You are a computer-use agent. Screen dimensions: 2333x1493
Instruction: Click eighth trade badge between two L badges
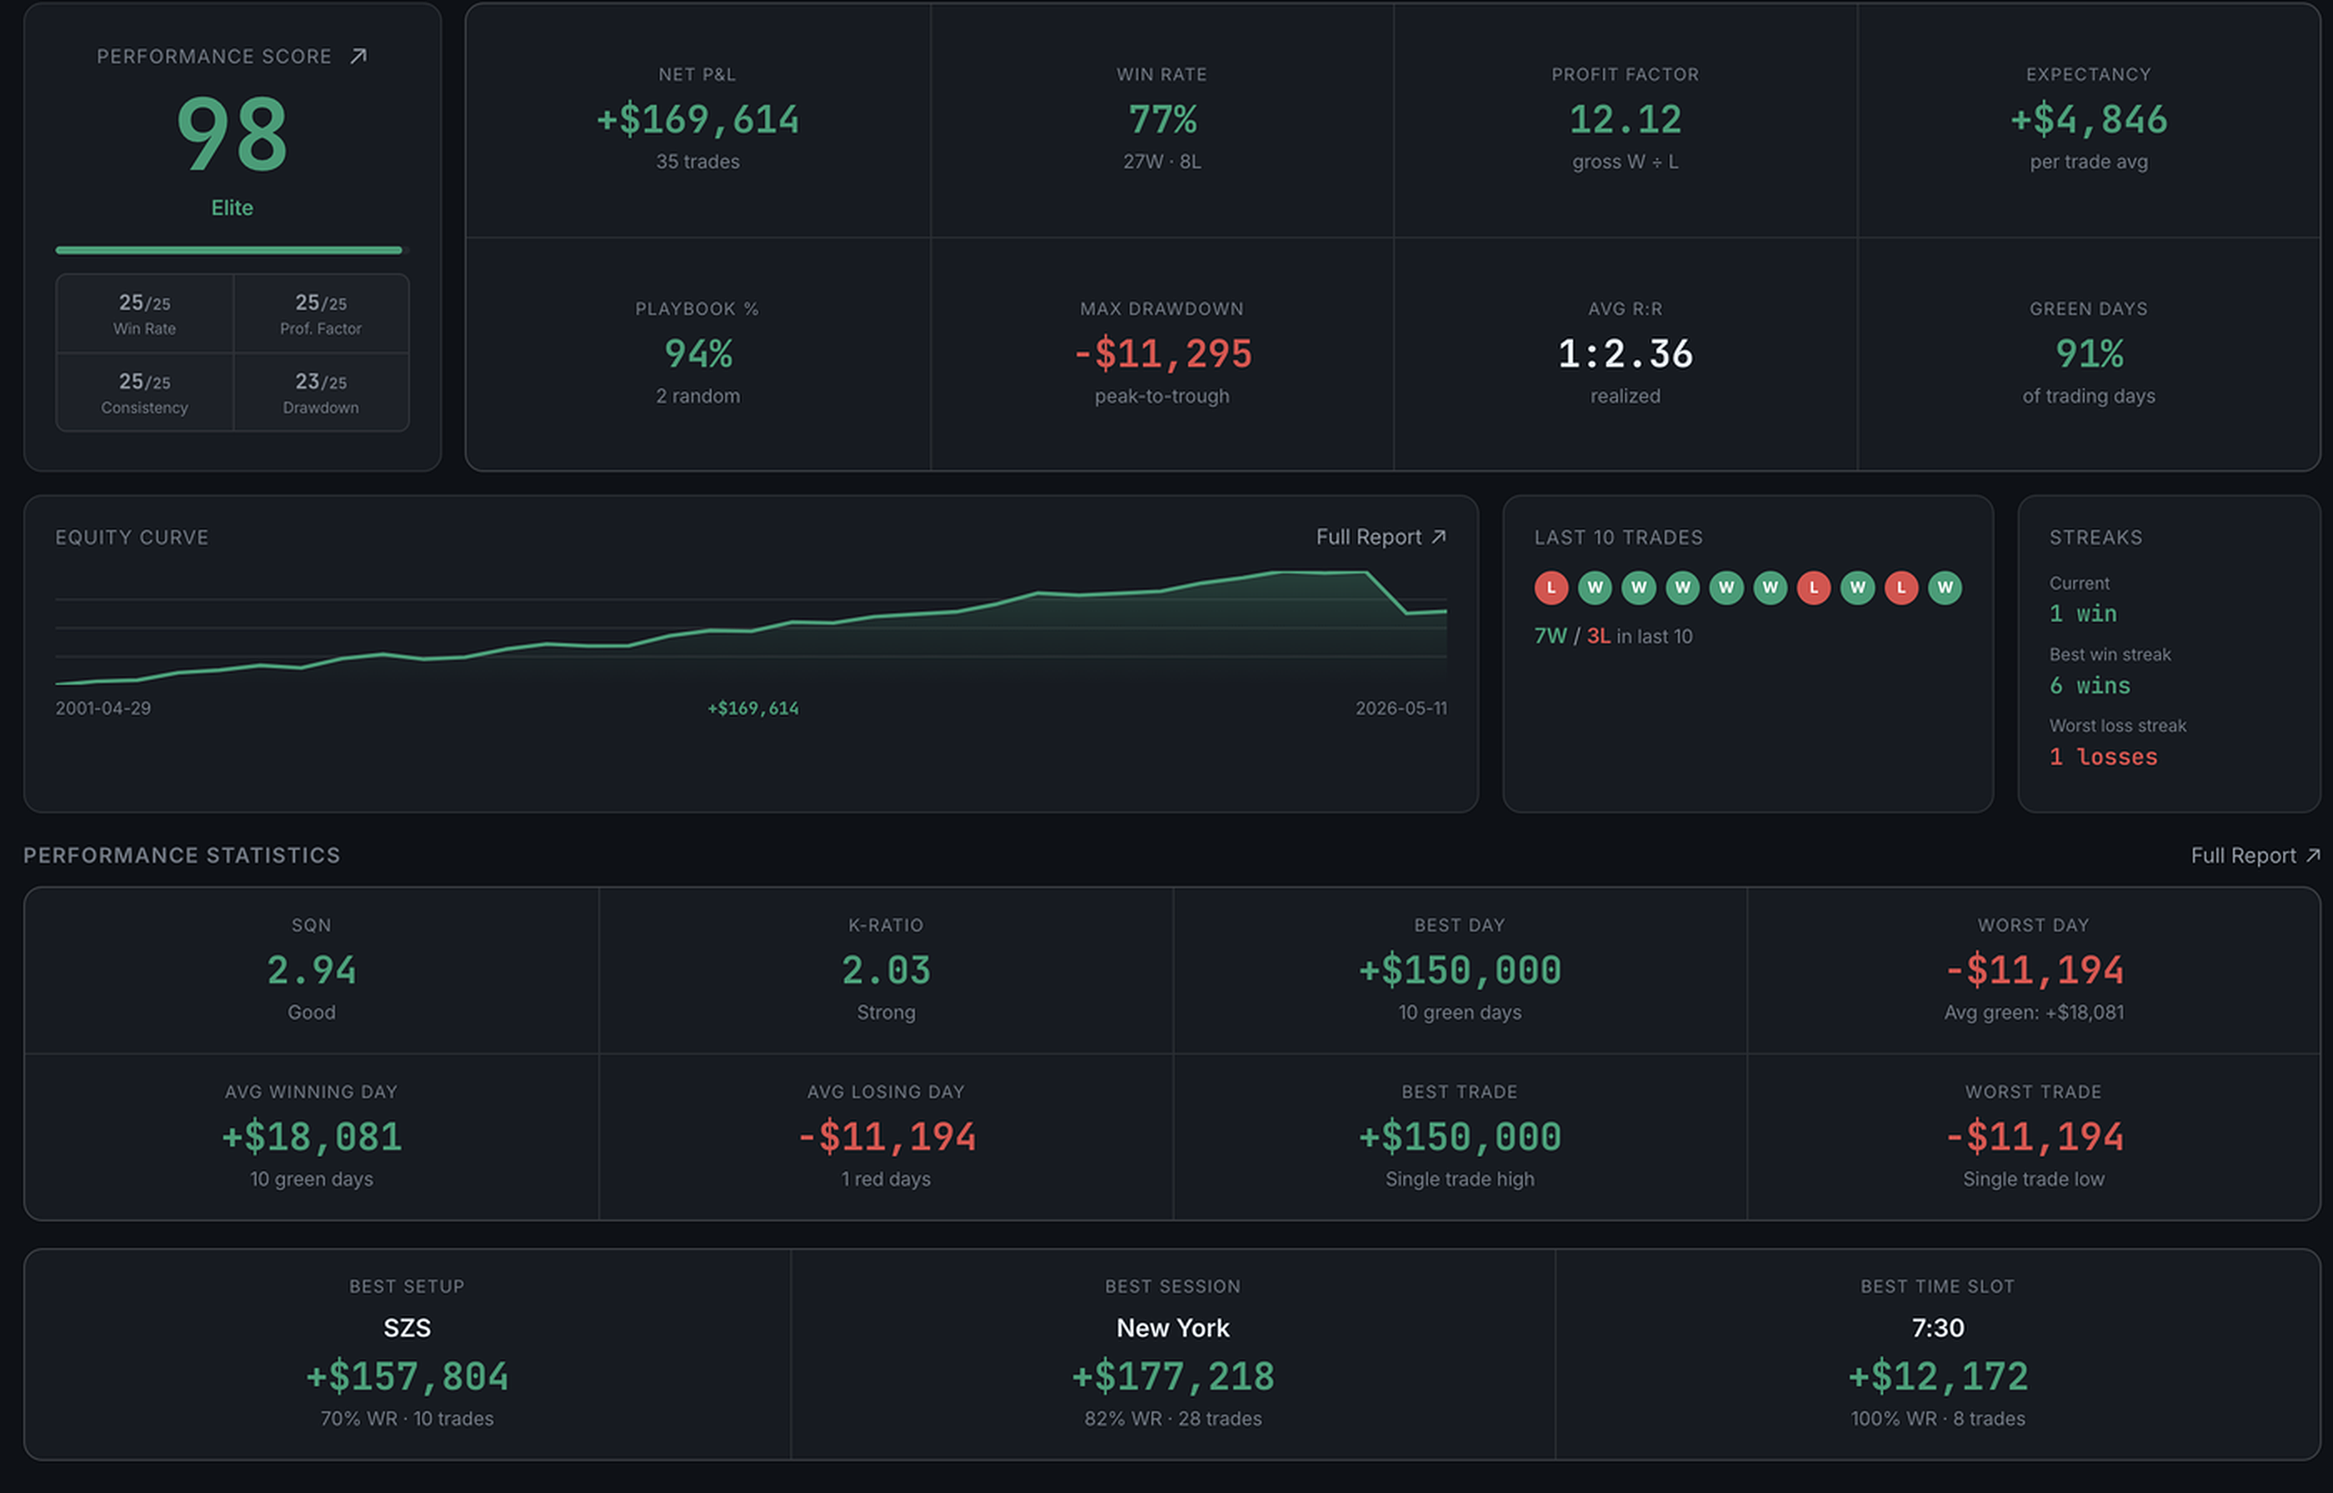pos(1857,587)
